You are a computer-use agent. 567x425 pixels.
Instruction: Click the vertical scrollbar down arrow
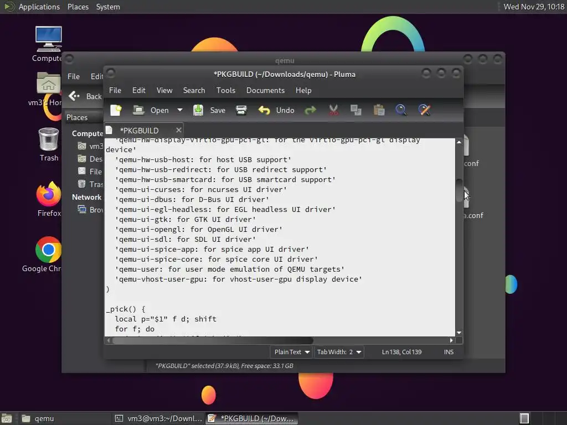(459, 333)
